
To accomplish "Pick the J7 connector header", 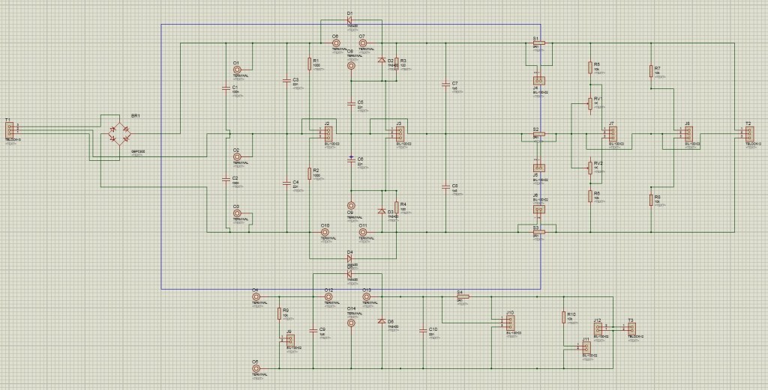I will pyautogui.click(x=610, y=133).
